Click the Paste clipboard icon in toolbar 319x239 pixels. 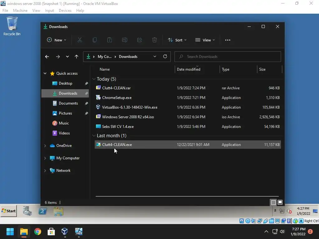[x=109, y=40]
